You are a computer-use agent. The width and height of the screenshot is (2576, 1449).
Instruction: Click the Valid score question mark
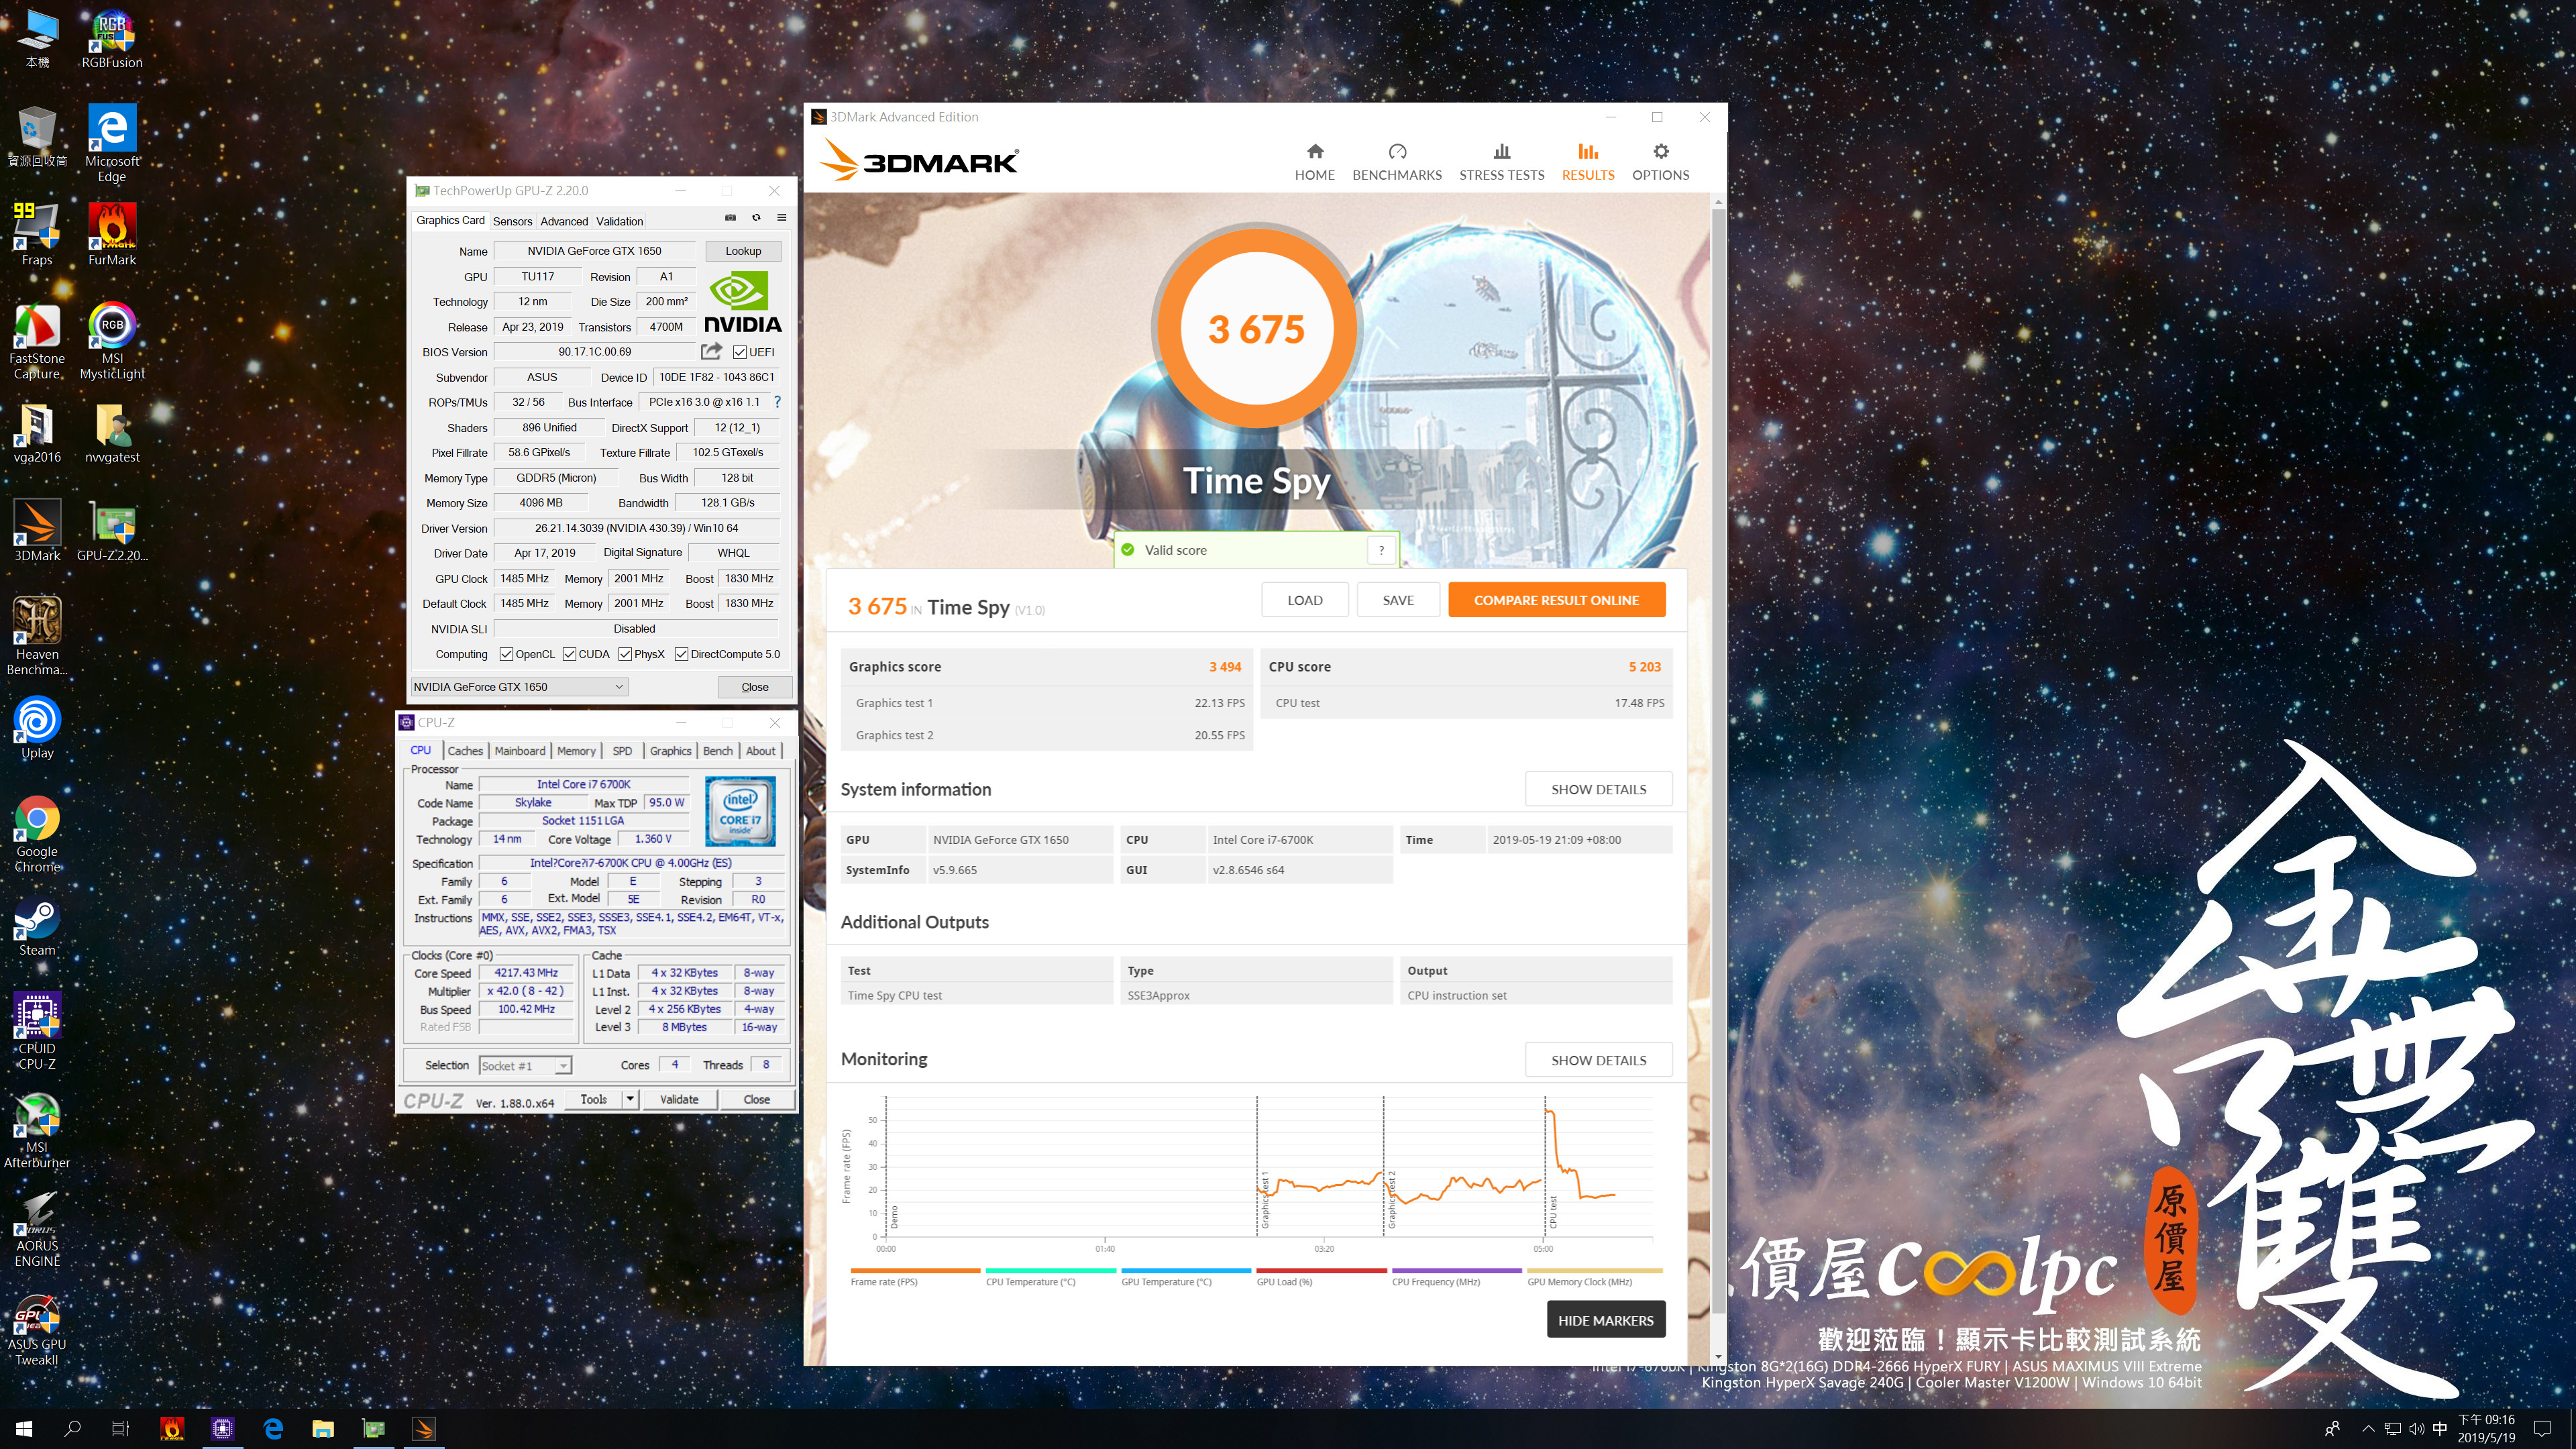[1381, 550]
